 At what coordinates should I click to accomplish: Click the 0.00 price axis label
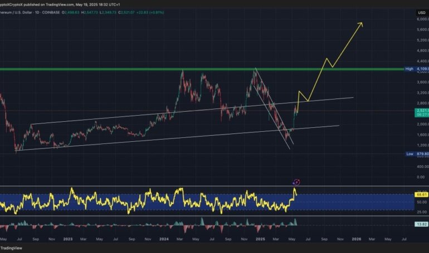pos(421,177)
